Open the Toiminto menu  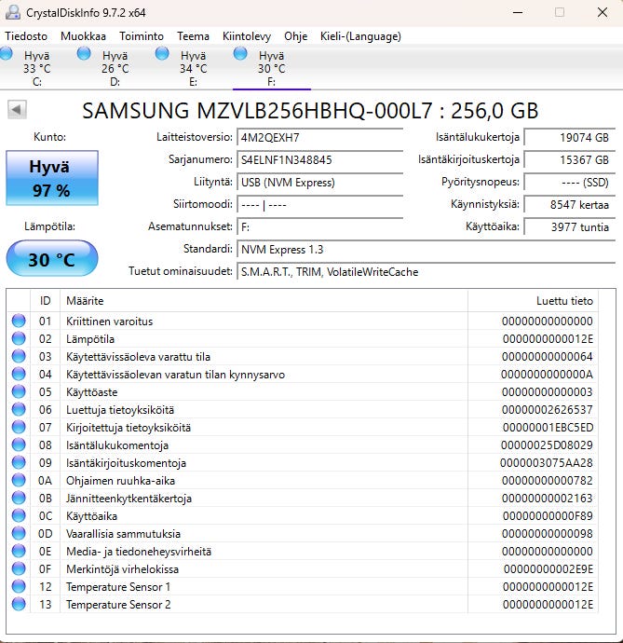(142, 36)
